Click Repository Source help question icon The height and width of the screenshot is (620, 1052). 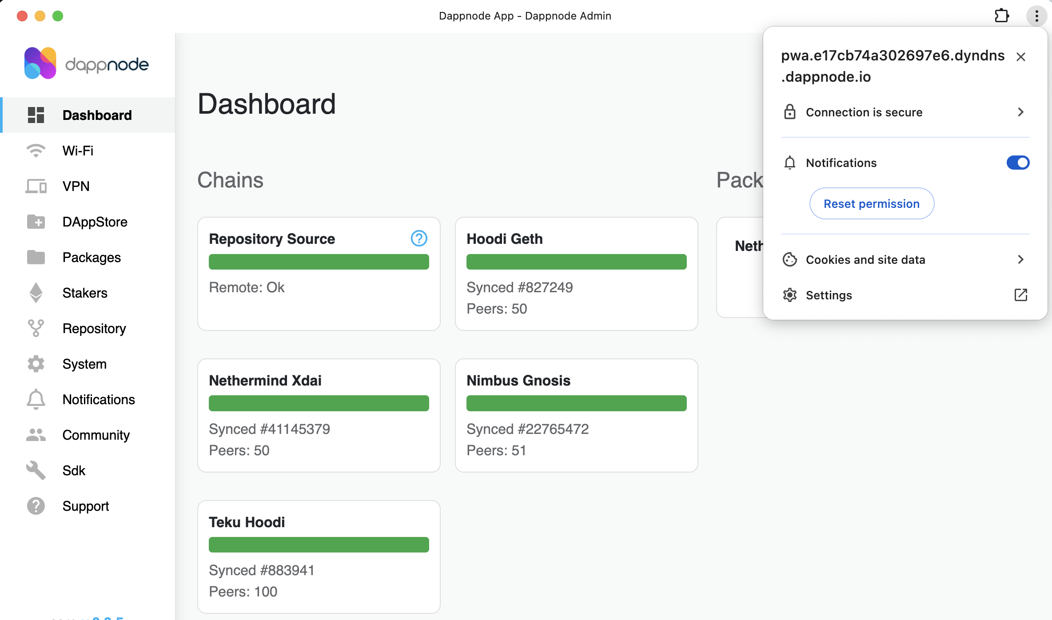pyautogui.click(x=418, y=238)
